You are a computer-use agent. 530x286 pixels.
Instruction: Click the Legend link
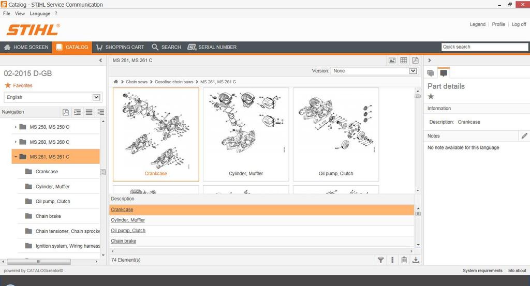477,24
